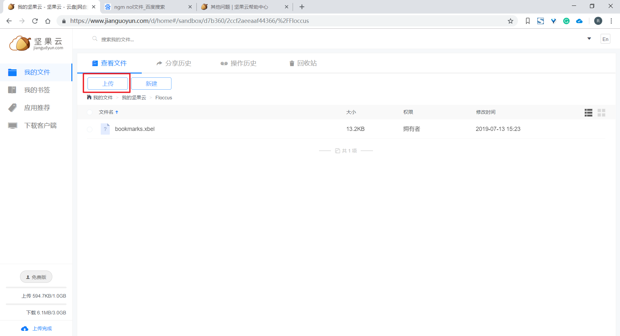Check the bookmarks.xbel row checkbox
The image size is (620, 336).
[x=89, y=129]
